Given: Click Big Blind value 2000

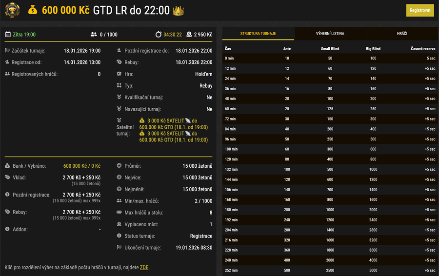Looking at the screenshot, I should tap(373, 210).
